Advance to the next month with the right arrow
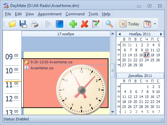This screenshot has height=125, width=167. 161,34
